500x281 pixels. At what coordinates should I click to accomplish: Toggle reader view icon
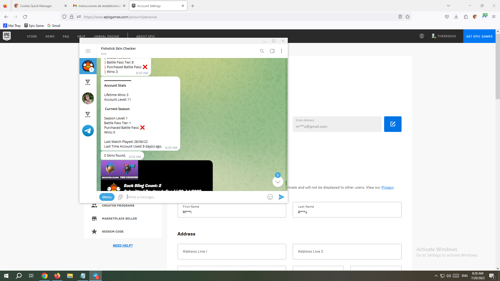coord(400,17)
